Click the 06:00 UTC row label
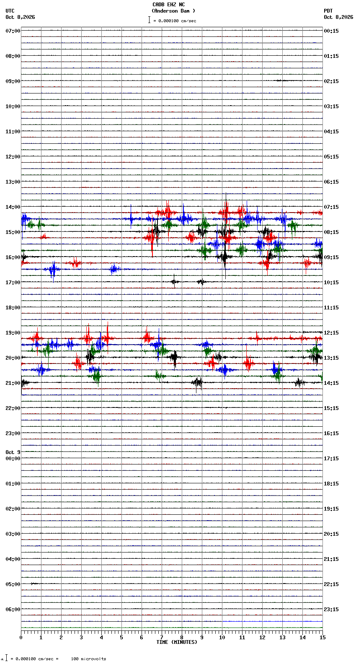 tap(13, 610)
